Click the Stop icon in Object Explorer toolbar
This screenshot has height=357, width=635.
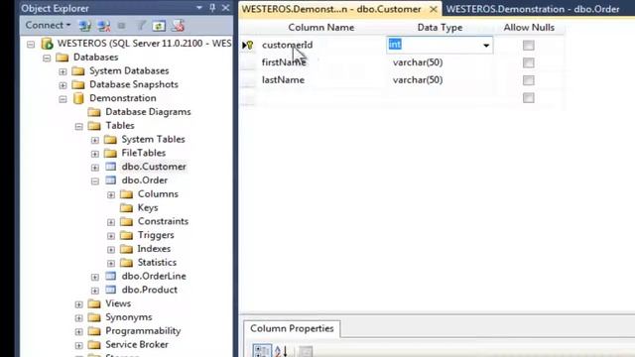point(121,26)
